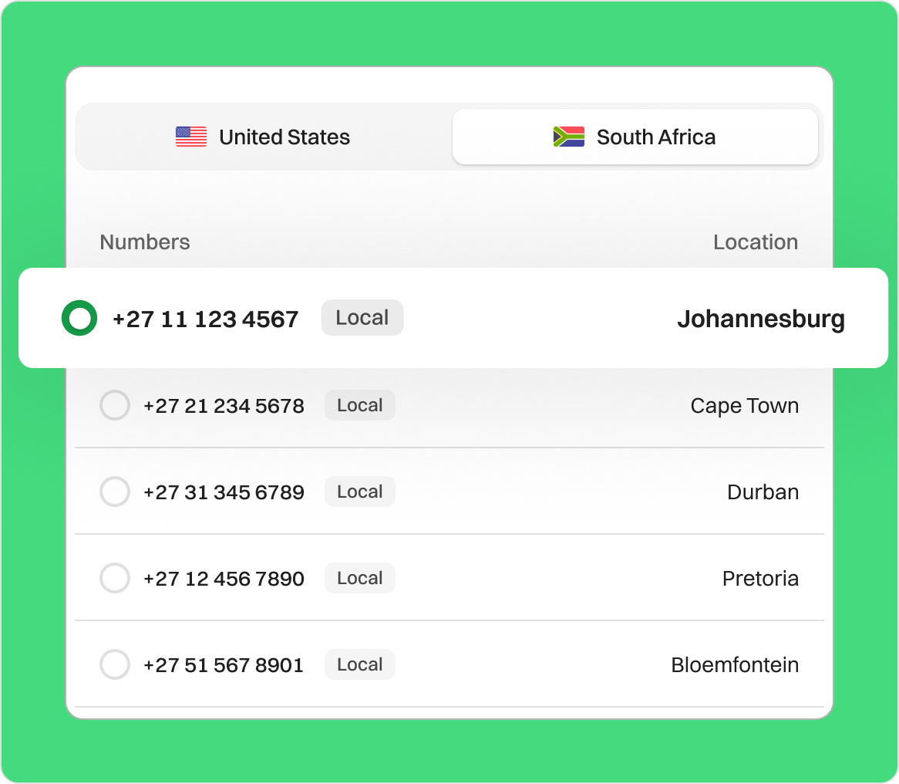Pick the Durban number radio button
Screen dimensions: 899x784
coord(115,492)
